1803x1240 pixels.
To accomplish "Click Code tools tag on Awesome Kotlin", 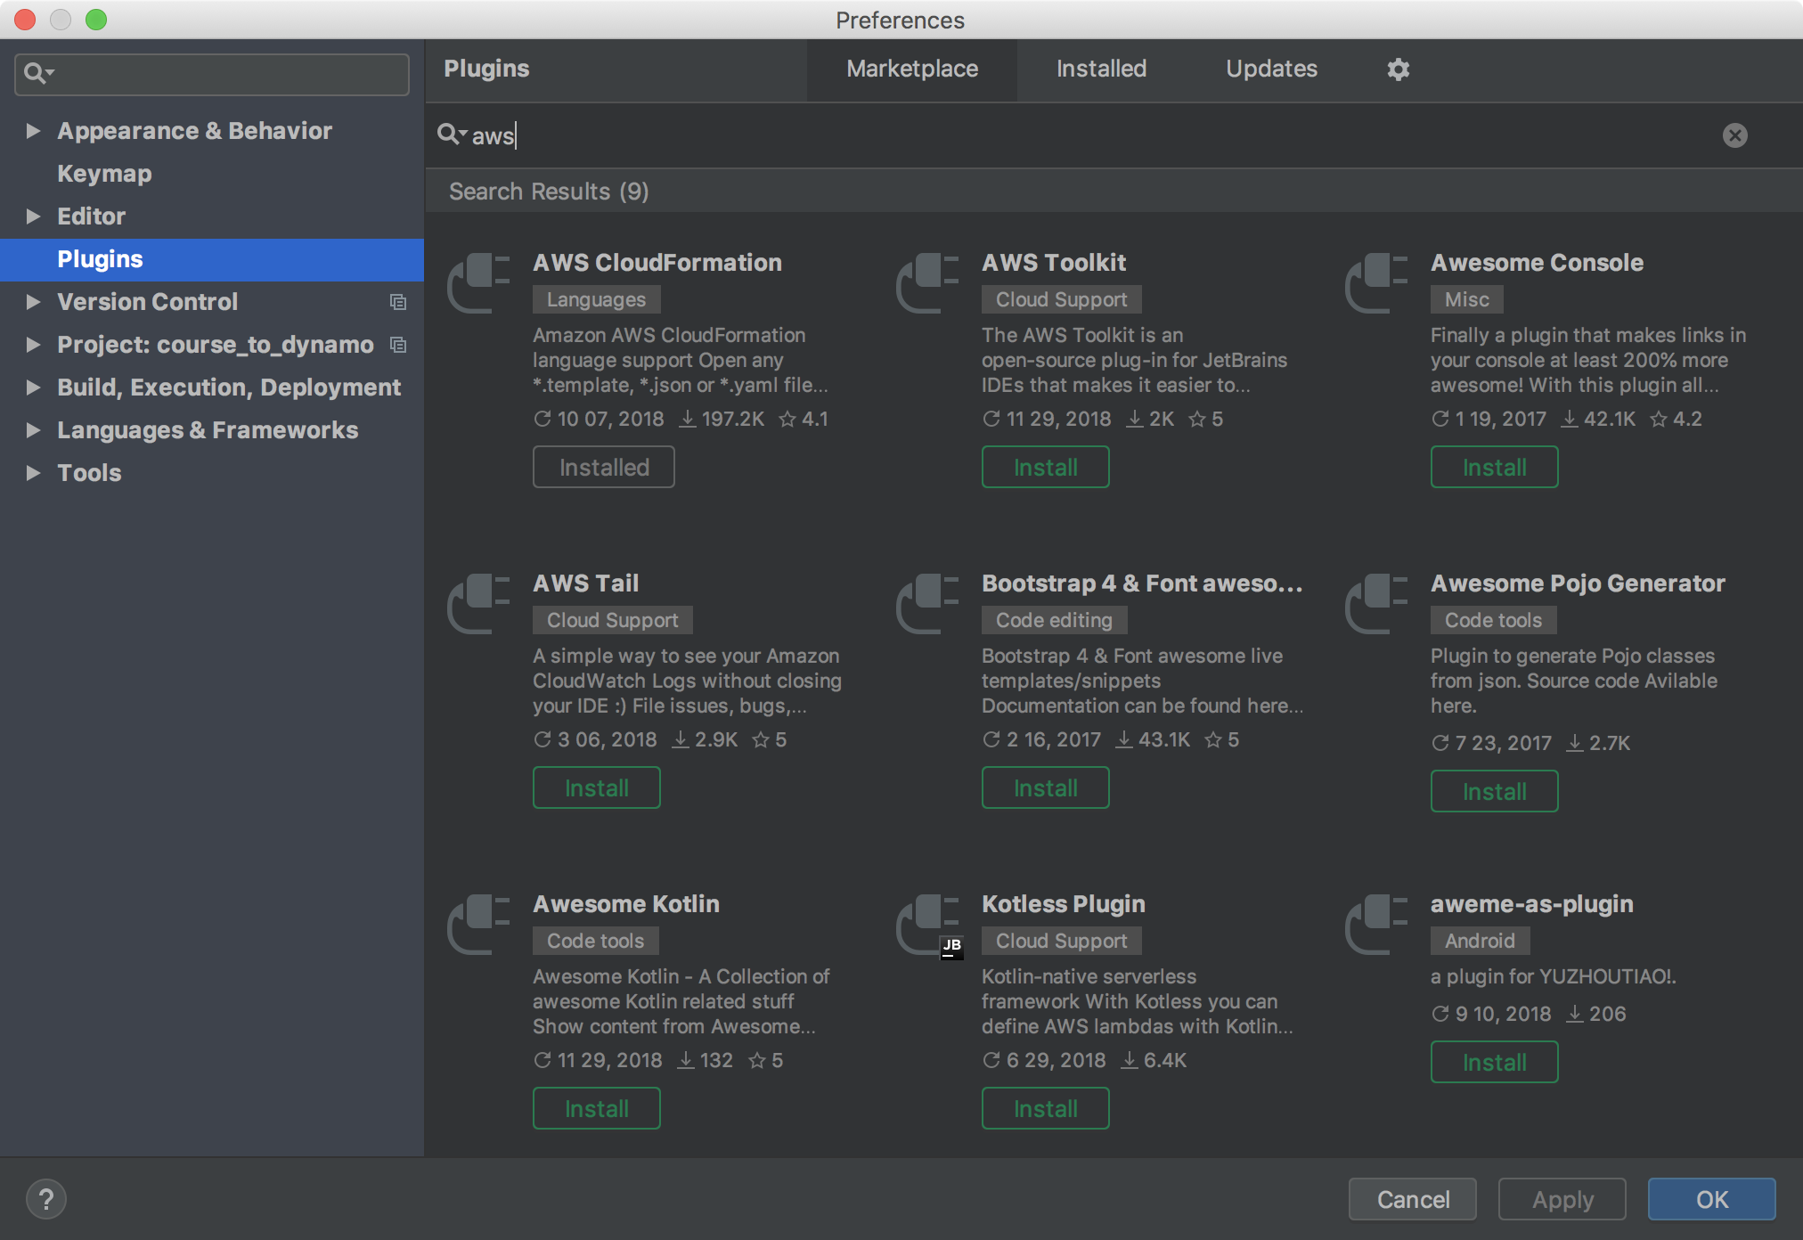I will click(x=596, y=941).
